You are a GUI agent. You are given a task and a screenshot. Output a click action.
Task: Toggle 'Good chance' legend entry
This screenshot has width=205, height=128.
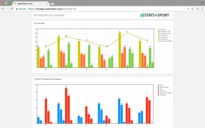pos(163,87)
